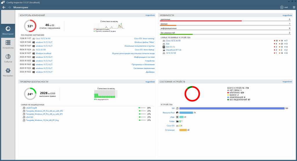Image resolution: width=297 pixels, height=161 pixels.
Task: Click the 24% security rules donut
Action: (x=30, y=94)
